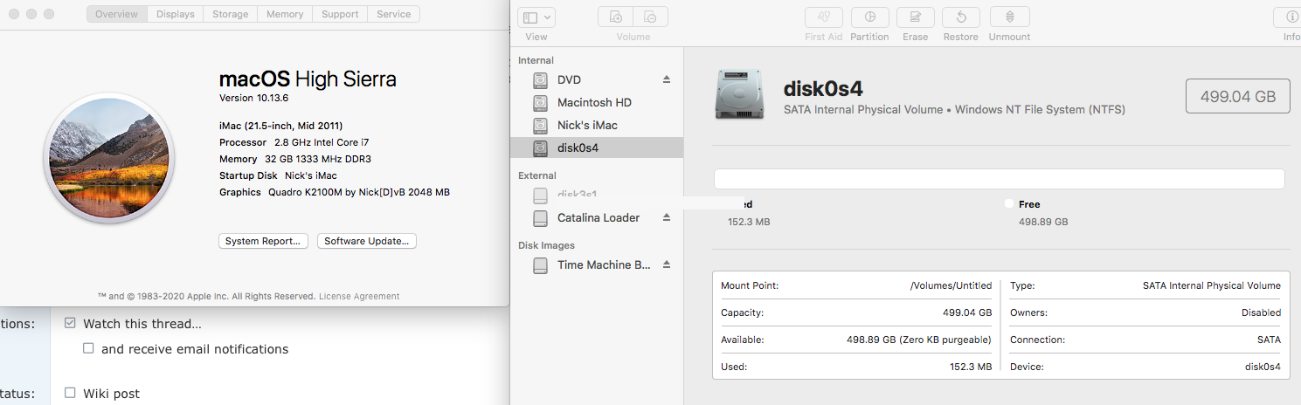Screen dimensions: 1301x405
Task: Click the Device value disk0s4
Action: (x=1263, y=367)
